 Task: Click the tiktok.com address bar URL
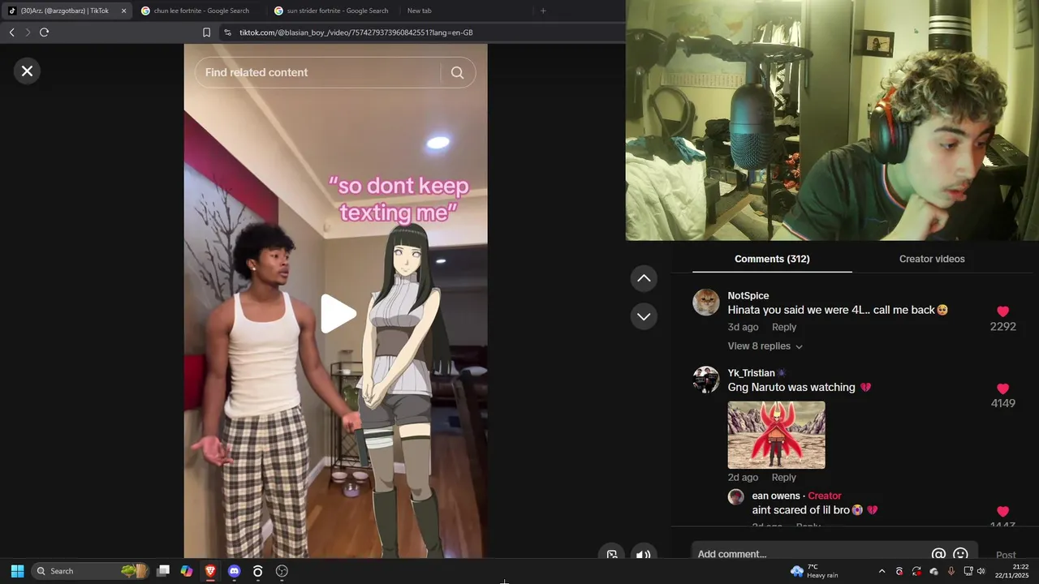pos(356,32)
